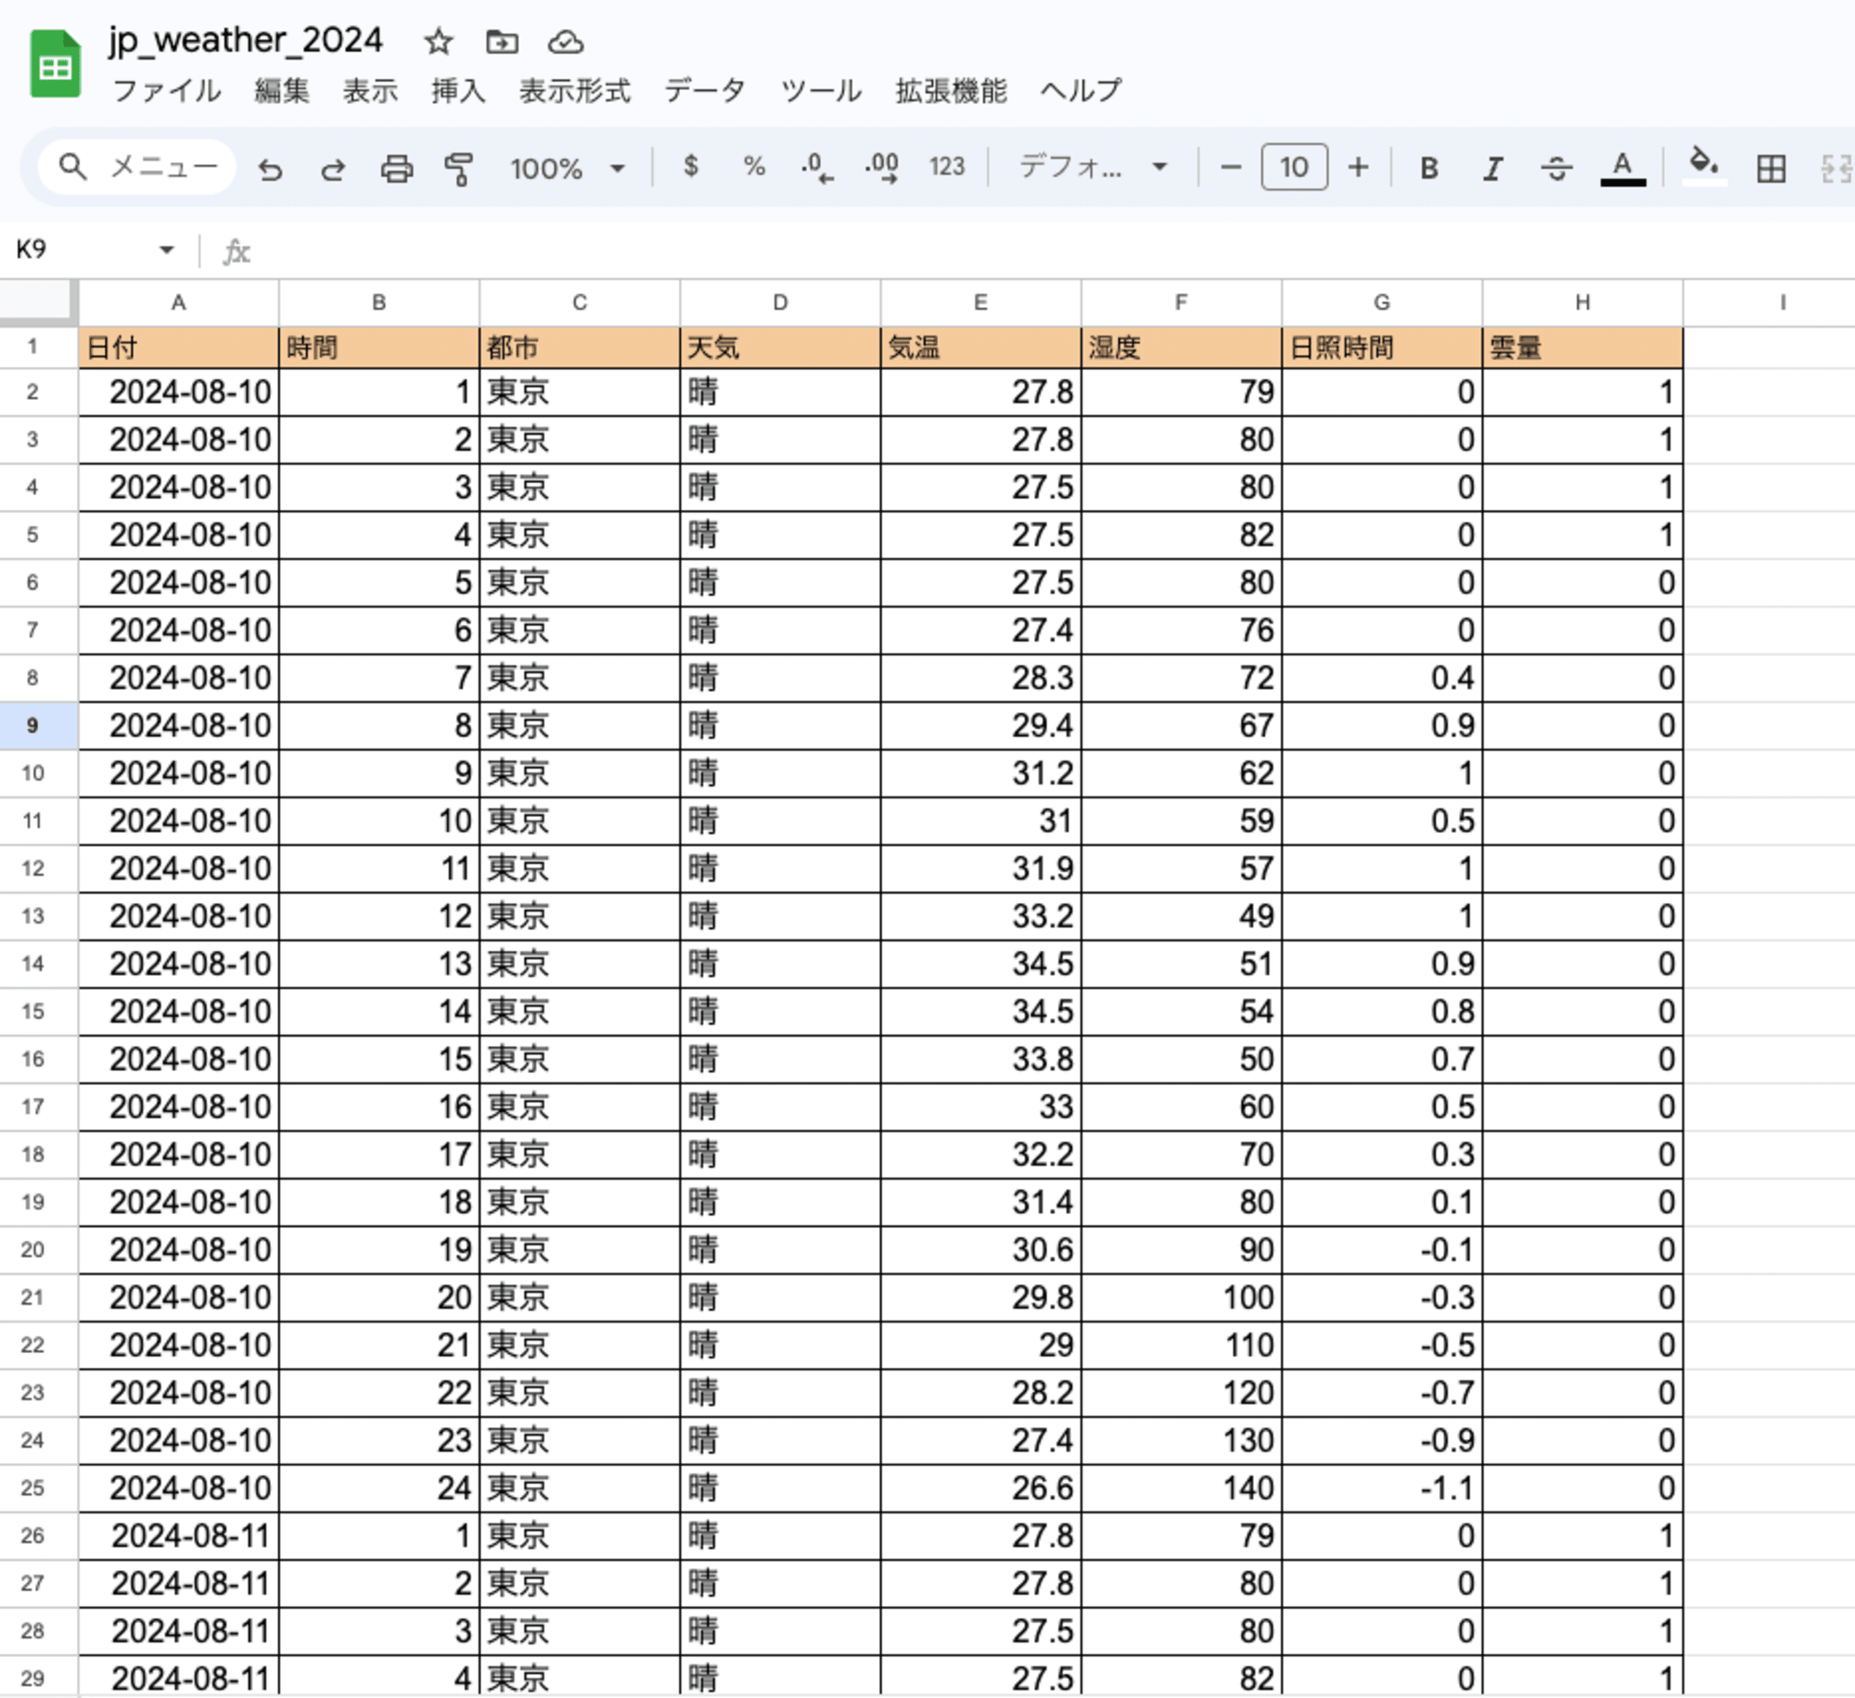The width and height of the screenshot is (1855, 1698).
Task: Star the jp_weather_2024 document
Action: [x=438, y=42]
